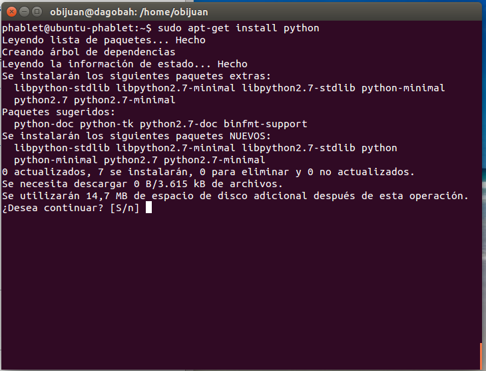Click the 'Creando árbol de dependencias' line

point(89,52)
